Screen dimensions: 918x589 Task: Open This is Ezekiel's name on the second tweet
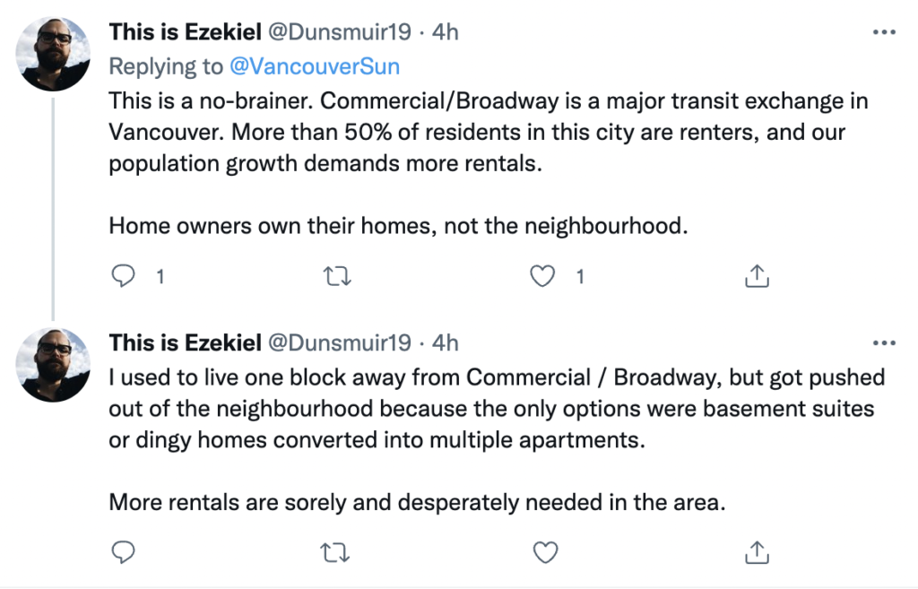pyautogui.click(x=185, y=343)
